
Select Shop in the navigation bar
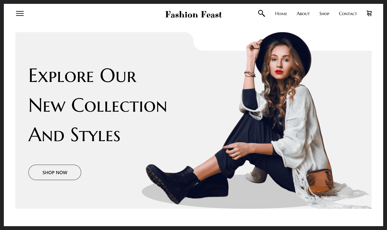[324, 14]
